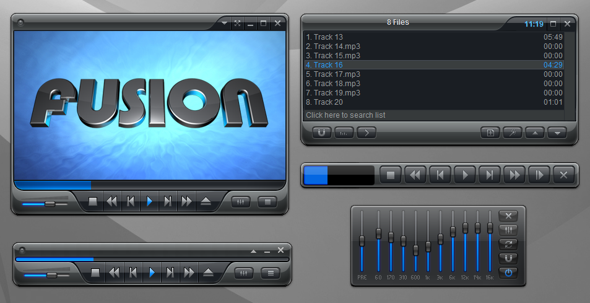The width and height of the screenshot is (590, 303).
Task: Fast forward in the main video window
Action: coord(186,202)
